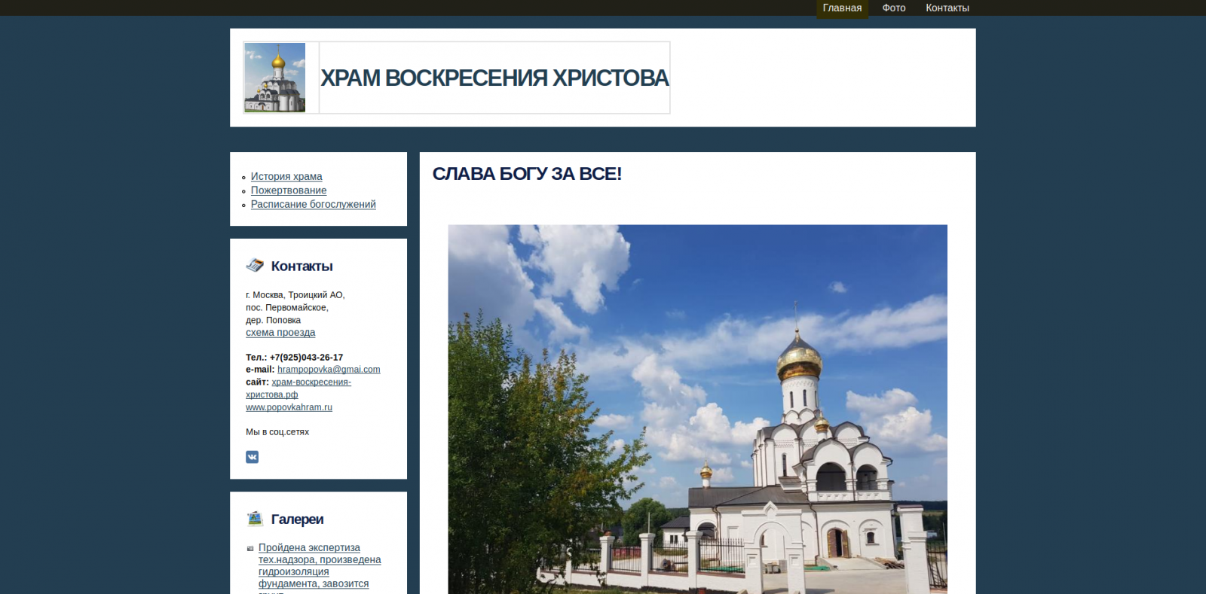Image resolution: width=1206 pixels, height=594 pixels.
Task: Click the ХРАМ ВОСКРЕСЕНИЯ ХРИСТОВА site title
Action: point(494,78)
